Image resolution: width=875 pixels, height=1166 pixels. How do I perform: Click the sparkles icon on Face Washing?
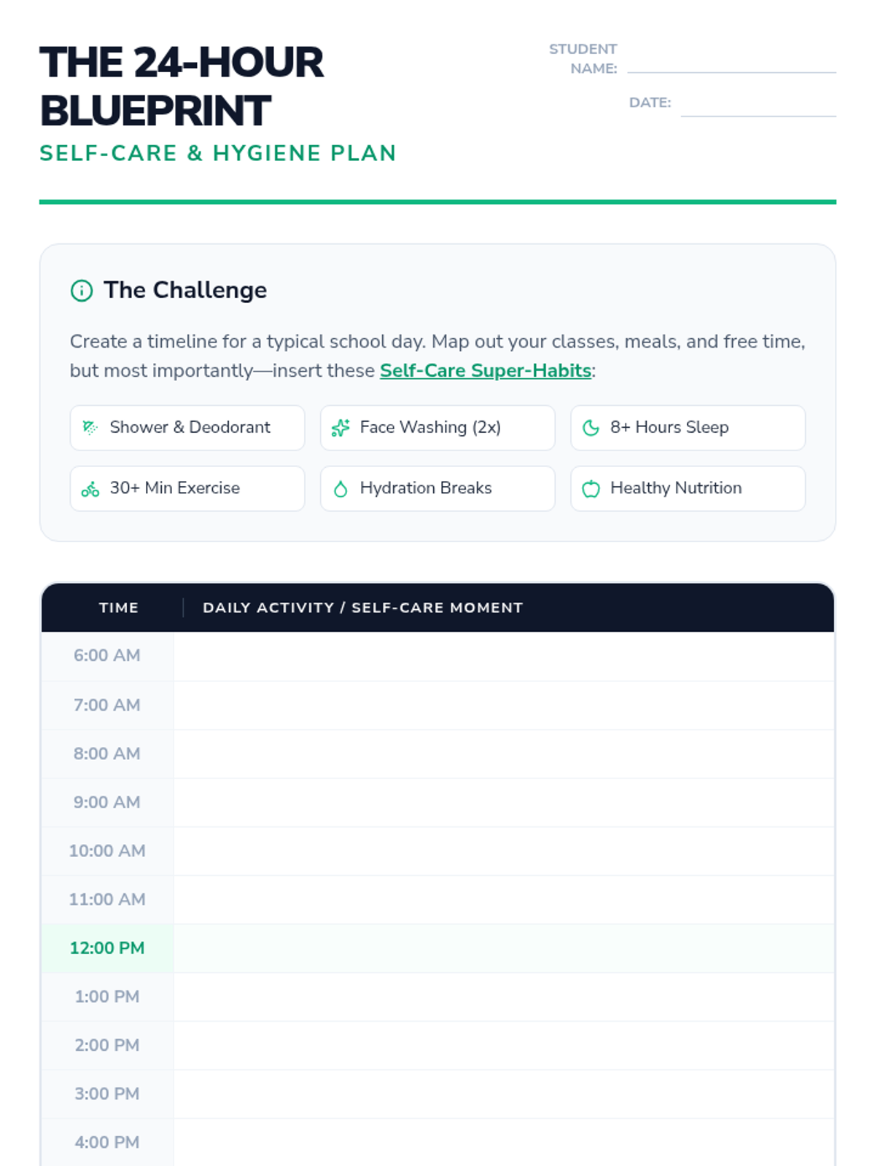click(x=341, y=428)
